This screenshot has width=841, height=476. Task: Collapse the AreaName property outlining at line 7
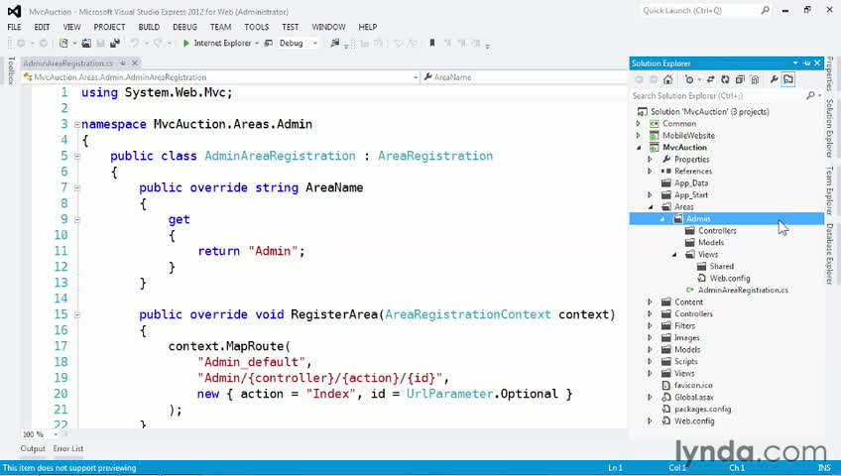pos(76,187)
